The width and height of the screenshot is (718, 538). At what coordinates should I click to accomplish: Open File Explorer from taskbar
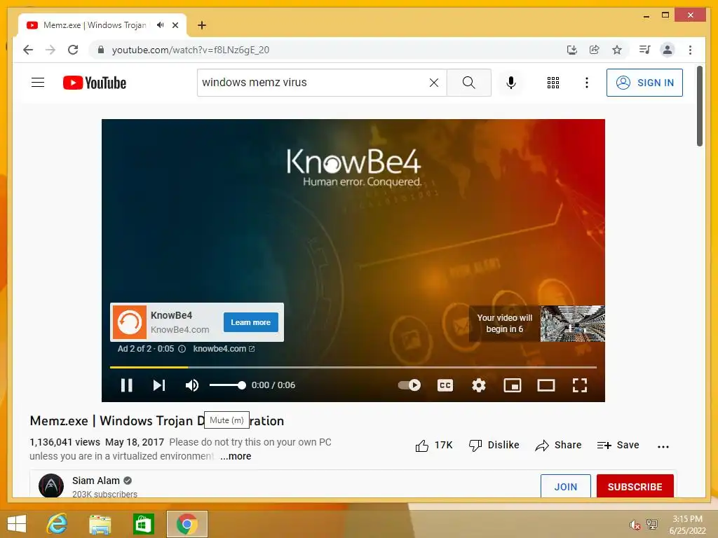[x=100, y=524]
